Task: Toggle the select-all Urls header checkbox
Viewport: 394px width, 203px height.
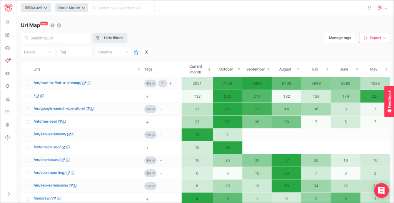Action: [x=28, y=70]
